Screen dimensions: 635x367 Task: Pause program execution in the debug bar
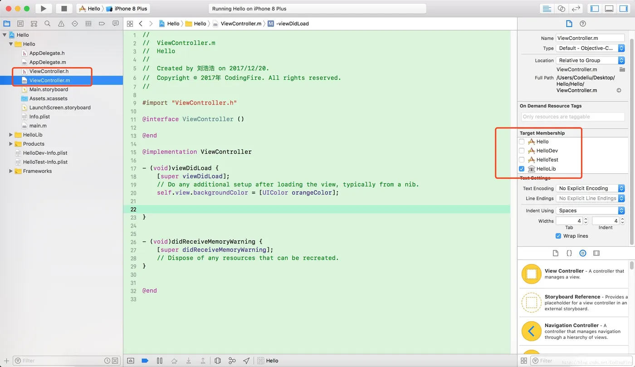[x=159, y=361]
